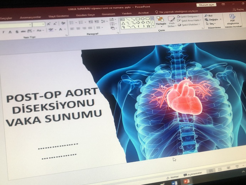Open ribbon display options icon
Image resolution: width=246 pixels, height=185 pixels.
click(x=223, y=4)
